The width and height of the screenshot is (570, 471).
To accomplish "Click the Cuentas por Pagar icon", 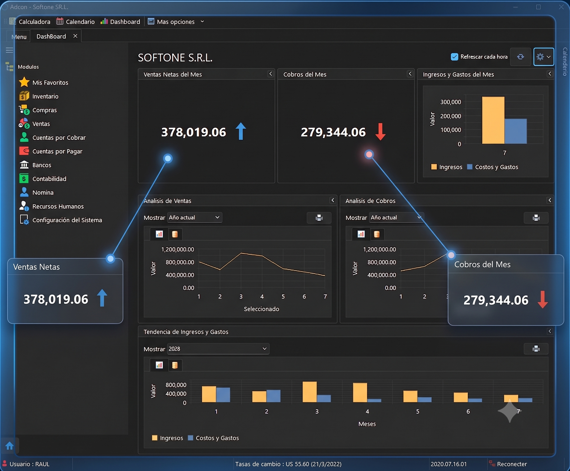I will [x=24, y=151].
